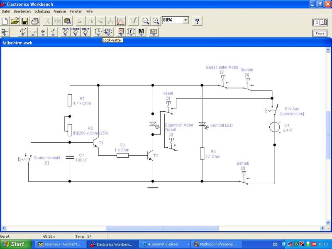332x249 pixels.
Task: Save the circuit with the floppy disk icon
Action: pos(25,21)
